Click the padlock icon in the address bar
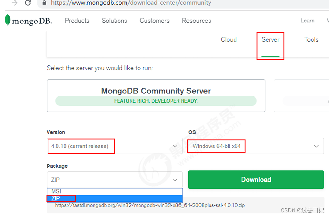This screenshot has width=329, height=216. [44, 3]
